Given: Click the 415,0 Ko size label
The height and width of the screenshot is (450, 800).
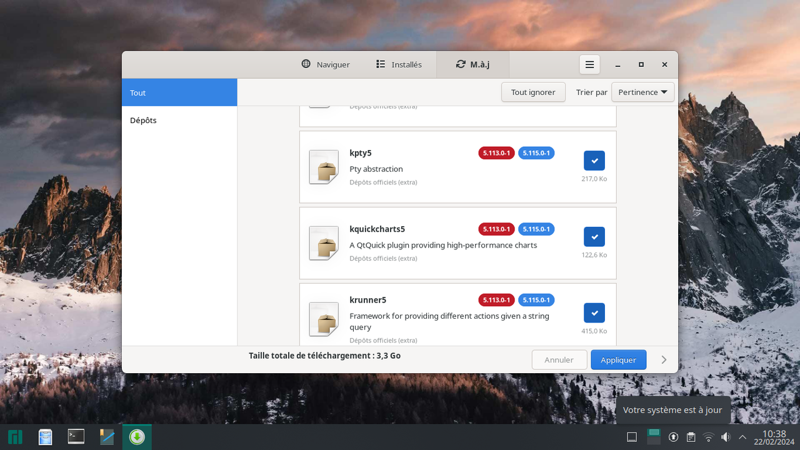Looking at the screenshot, I should pos(594,331).
